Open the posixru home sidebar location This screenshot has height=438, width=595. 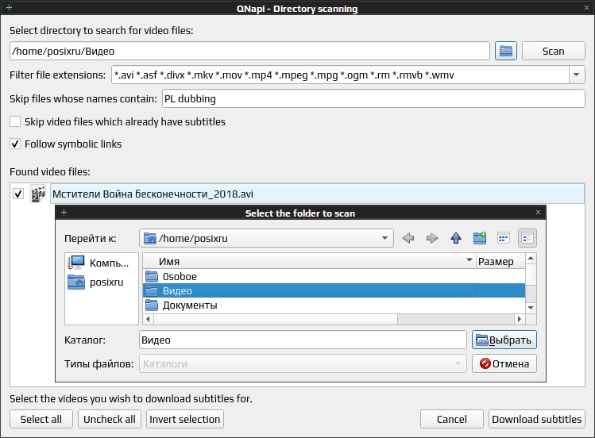(95, 282)
